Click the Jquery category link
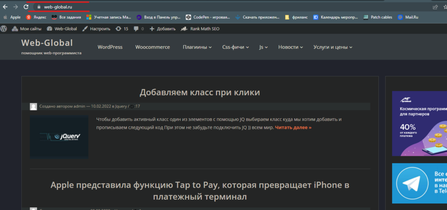Image resolution: width=447 pixels, height=210 pixels. coord(121,106)
